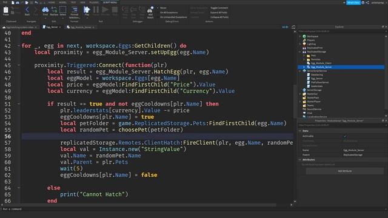Select the Never debug errors option
The width and height of the screenshot is (388, 218).
pyautogui.click(x=163, y=8)
